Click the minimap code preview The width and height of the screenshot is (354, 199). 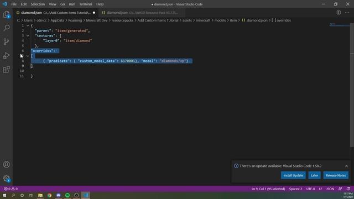340,24
